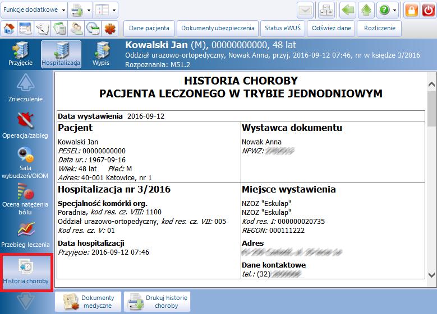437x314 pixels.
Task: Open Znieczulenie in sidebar
Action: (x=26, y=88)
